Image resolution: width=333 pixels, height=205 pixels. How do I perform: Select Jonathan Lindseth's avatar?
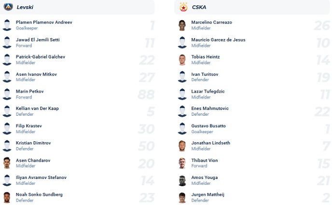182,146
